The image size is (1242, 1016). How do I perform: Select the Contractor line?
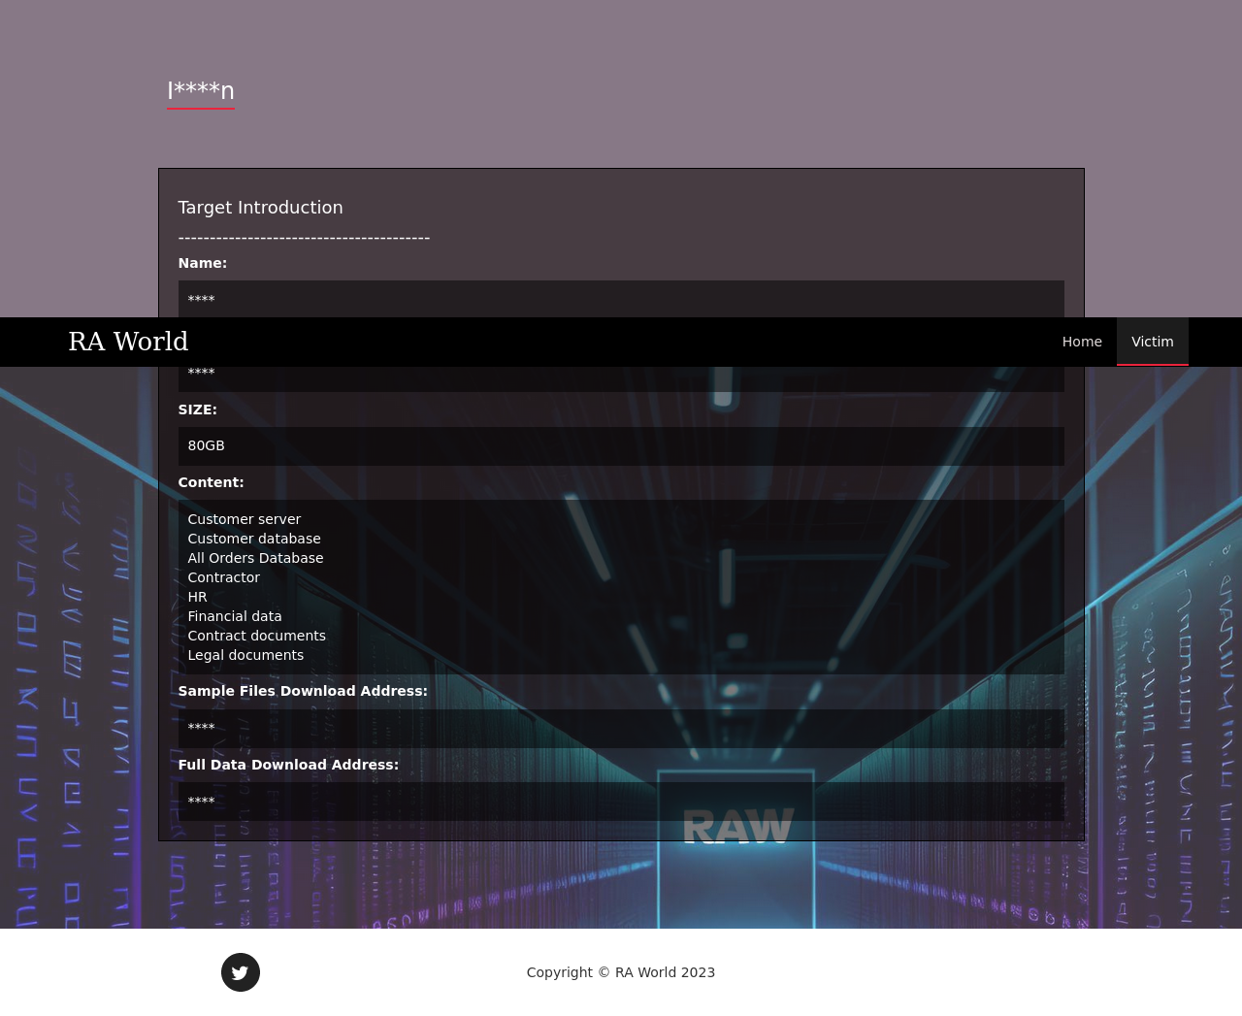[224, 577]
